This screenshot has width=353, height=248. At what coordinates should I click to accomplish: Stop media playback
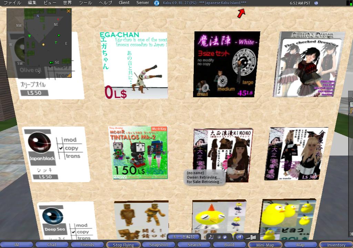pyautogui.click(x=219, y=237)
